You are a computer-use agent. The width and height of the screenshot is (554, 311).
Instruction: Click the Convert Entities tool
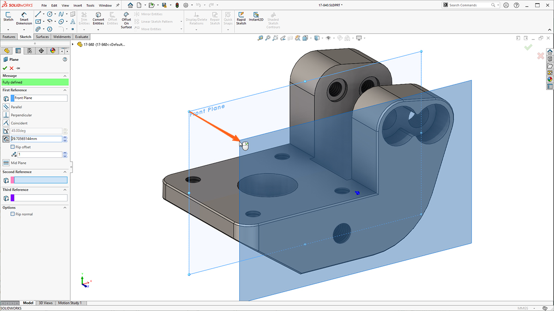coord(98,18)
